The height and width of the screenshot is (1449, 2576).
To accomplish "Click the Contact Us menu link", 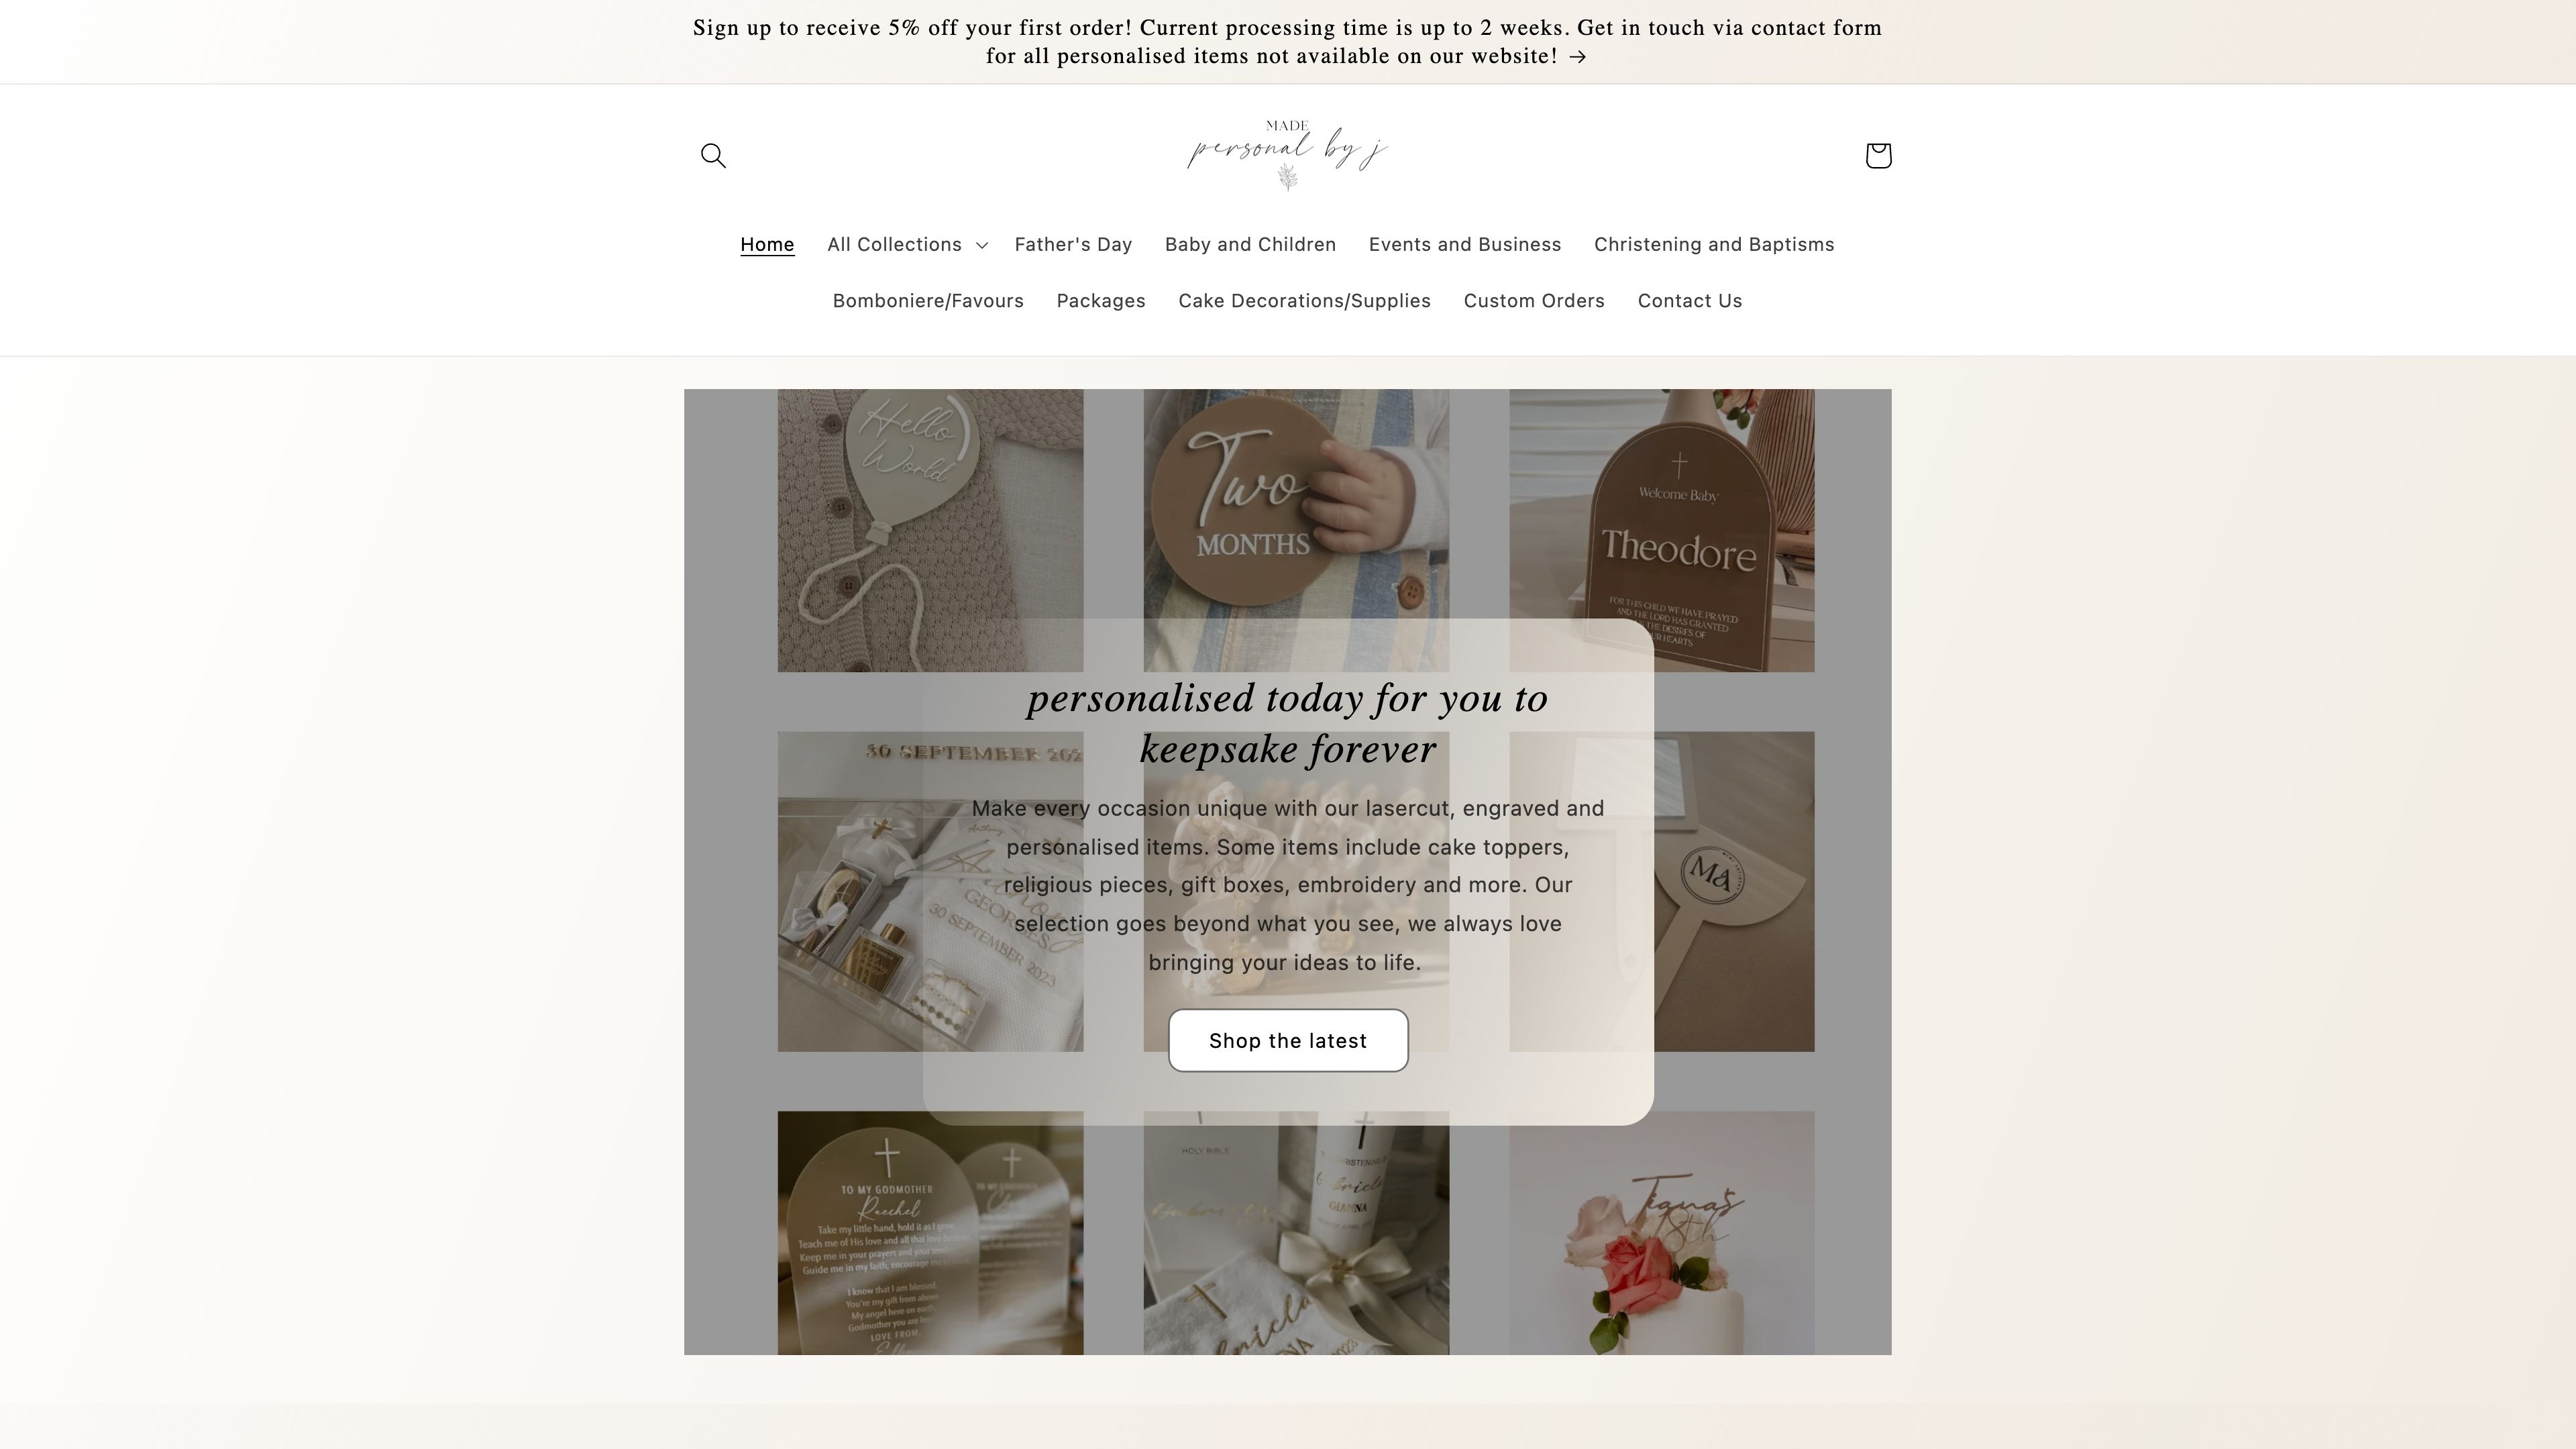I will point(1690,299).
